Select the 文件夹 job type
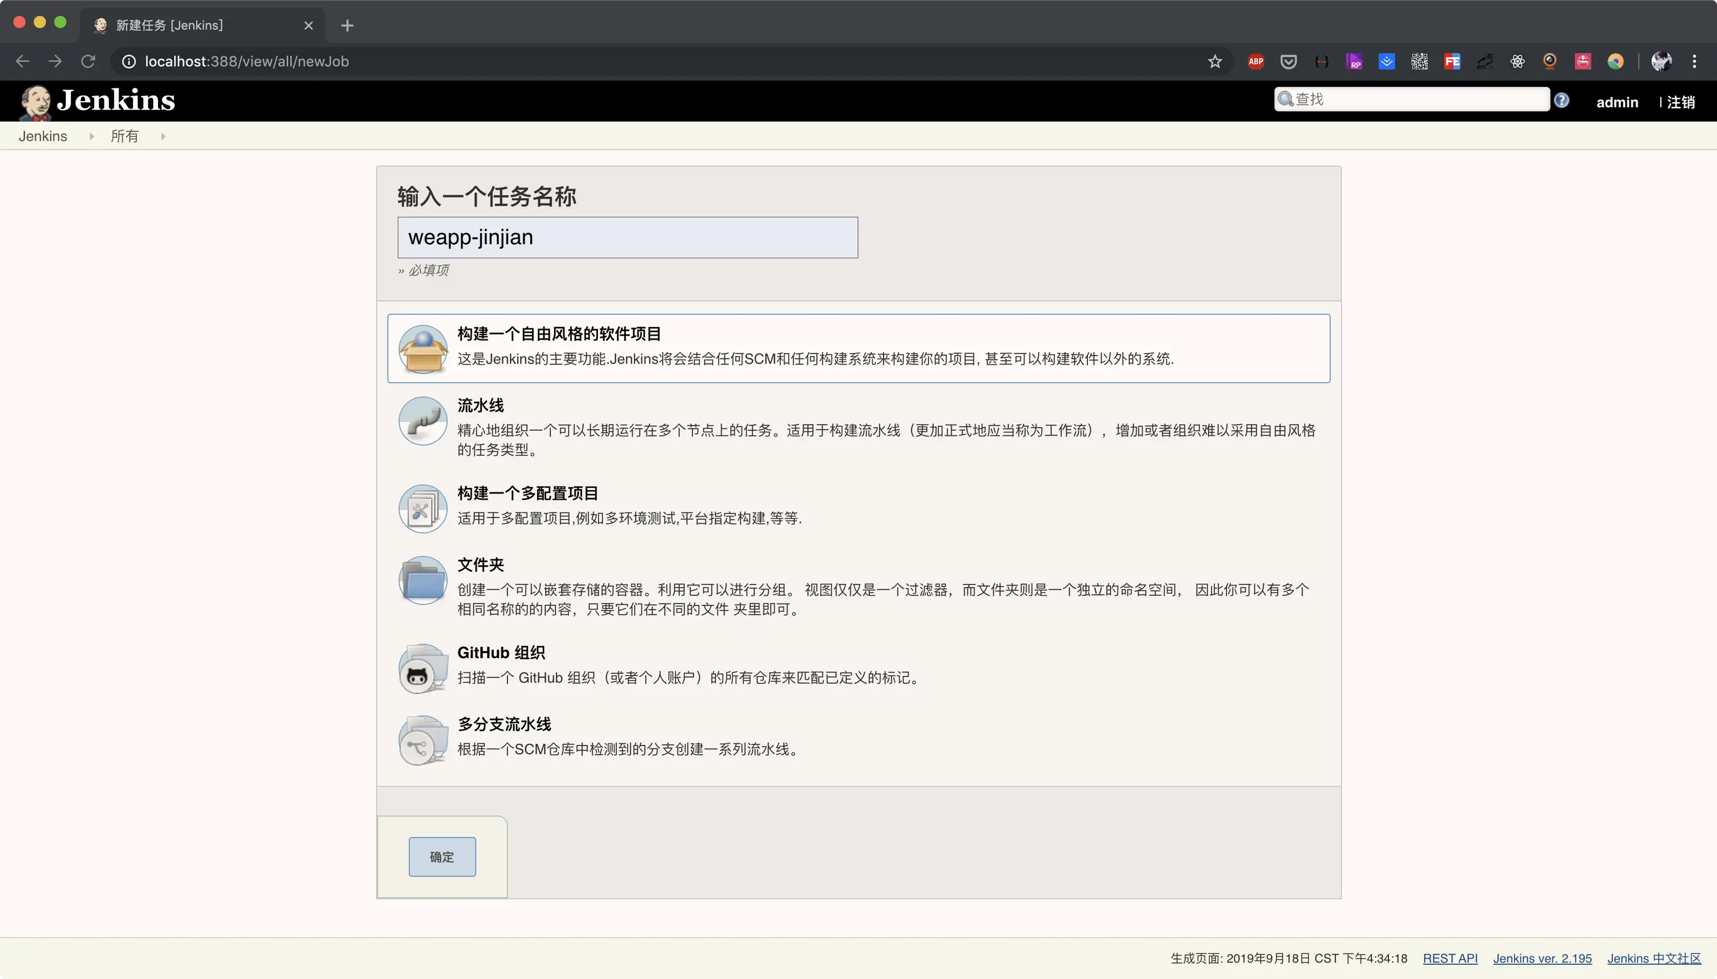Screen dimensions: 1717x979 (859, 587)
